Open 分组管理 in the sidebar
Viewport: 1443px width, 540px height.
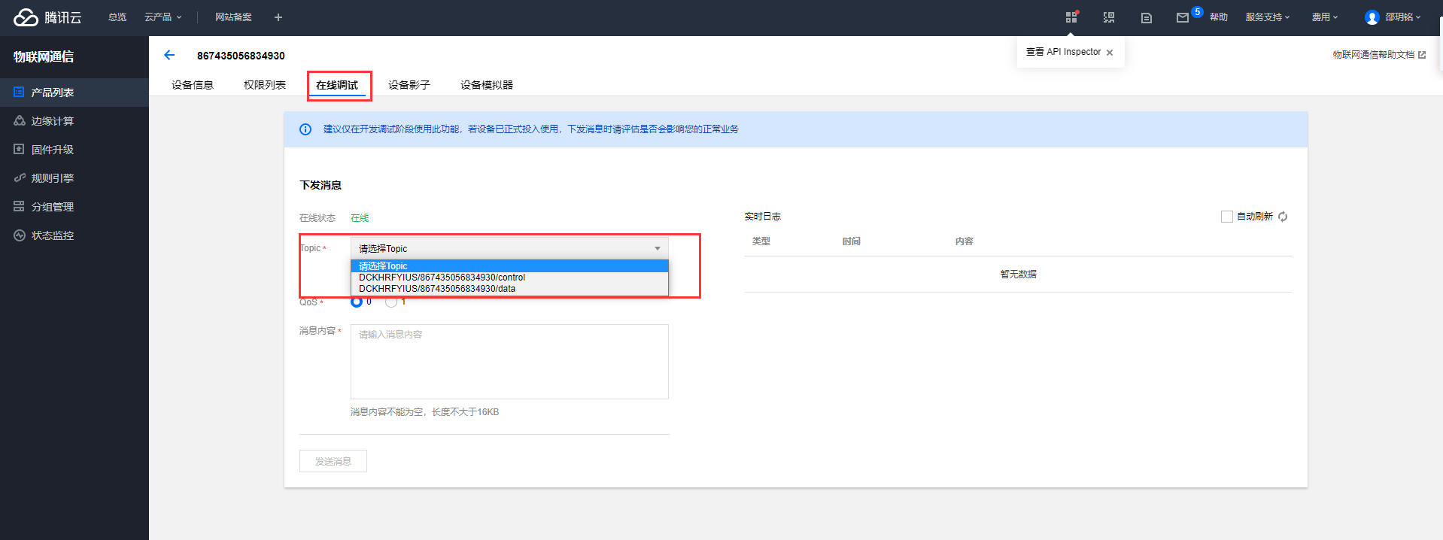pos(74,207)
